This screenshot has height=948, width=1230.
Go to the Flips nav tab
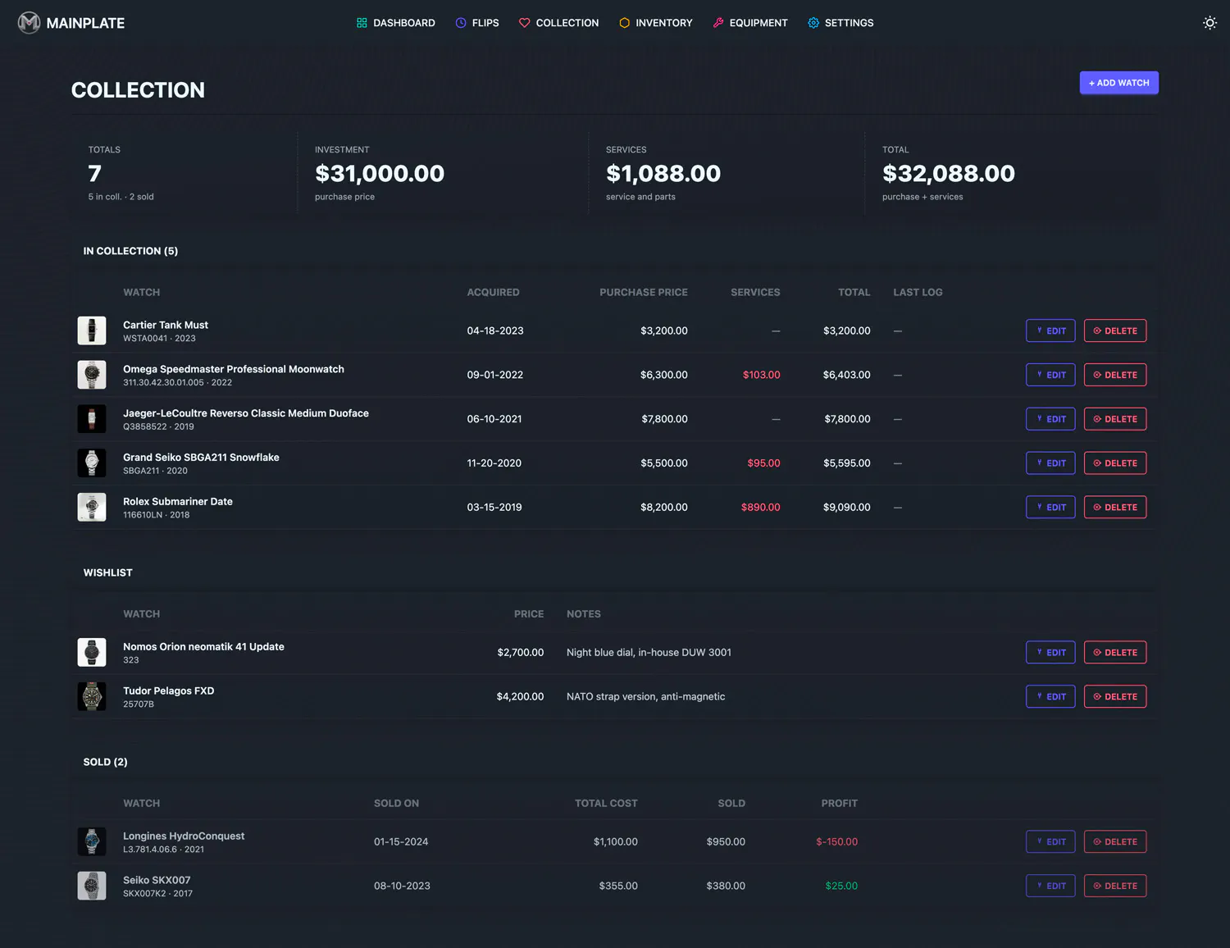(x=477, y=23)
